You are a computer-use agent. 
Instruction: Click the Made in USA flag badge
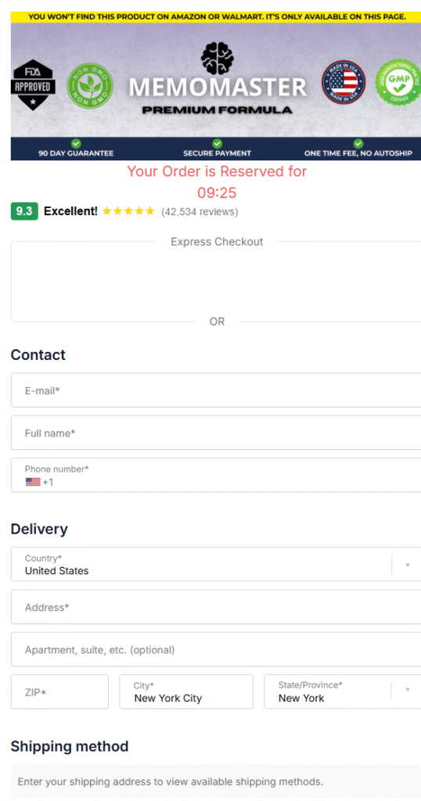tap(344, 82)
